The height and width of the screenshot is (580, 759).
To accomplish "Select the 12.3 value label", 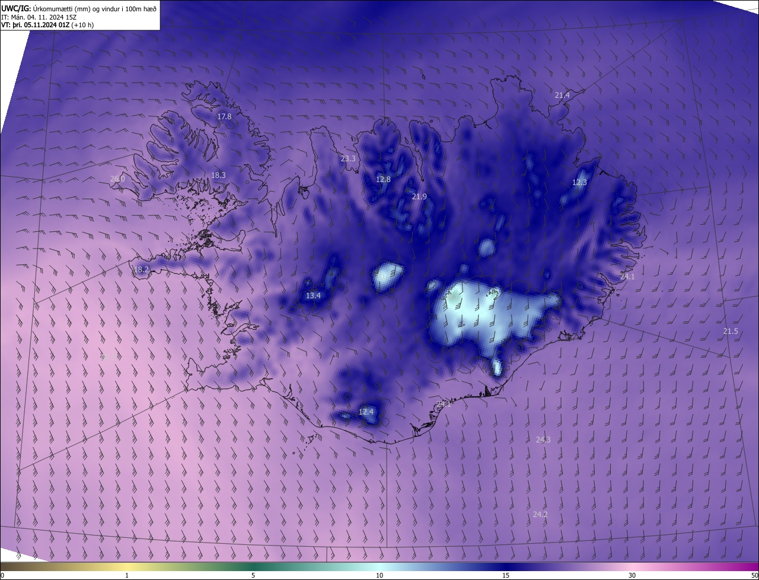I will tap(579, 183).
